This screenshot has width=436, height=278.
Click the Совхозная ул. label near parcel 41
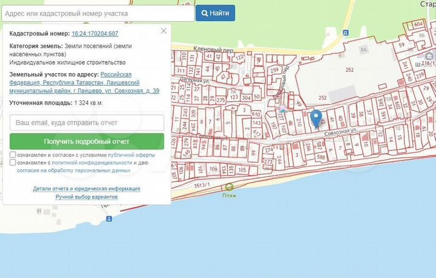pos(340,132)
